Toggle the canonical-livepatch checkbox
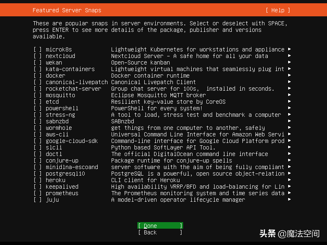Image resolution: width=327 pixels, height=245 pixels. (x=38, y=82)
